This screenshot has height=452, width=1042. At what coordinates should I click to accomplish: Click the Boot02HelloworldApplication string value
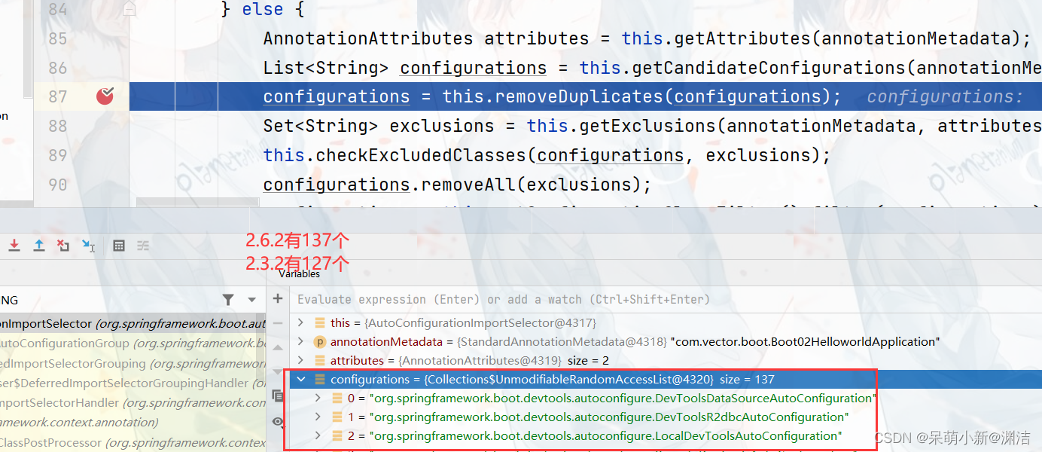pyautogui.click(x=804, y=341)
